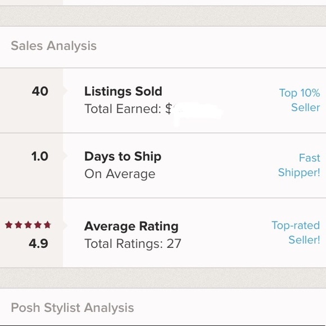Click the Sales Analysis section header

pos(53,46)
